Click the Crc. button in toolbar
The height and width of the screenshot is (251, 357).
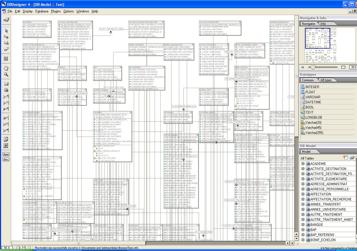[x=6, y=160]
